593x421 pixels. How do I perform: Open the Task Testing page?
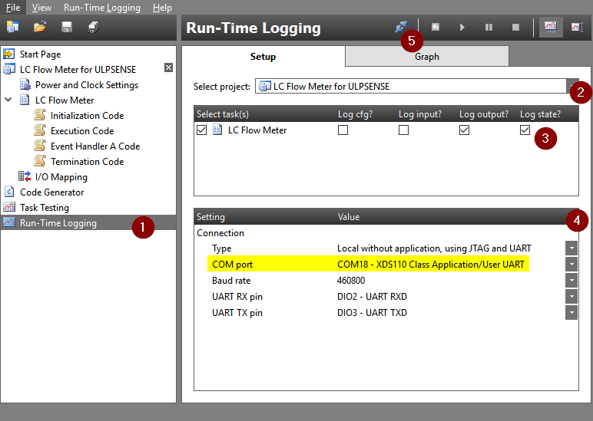click(45, 208)
